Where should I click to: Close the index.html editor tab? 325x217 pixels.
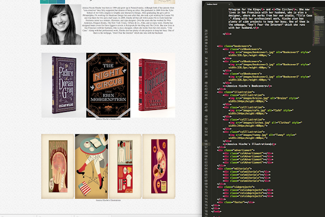click(x=229, y=5)
